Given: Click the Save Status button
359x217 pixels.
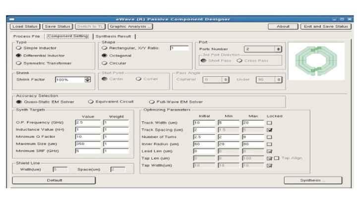Looking at the screenshot, I should tap(58, 27).
